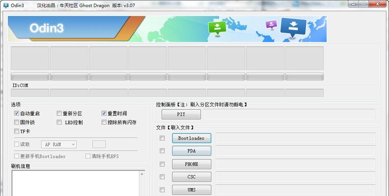
Task: Click the PDA file path field
Action: point(295,151)
